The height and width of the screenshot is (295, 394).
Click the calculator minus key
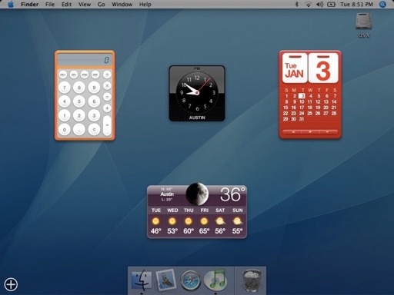[107, 97]
